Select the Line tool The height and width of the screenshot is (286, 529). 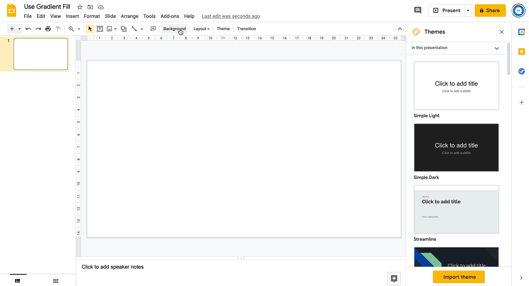(x=134, y=29)
